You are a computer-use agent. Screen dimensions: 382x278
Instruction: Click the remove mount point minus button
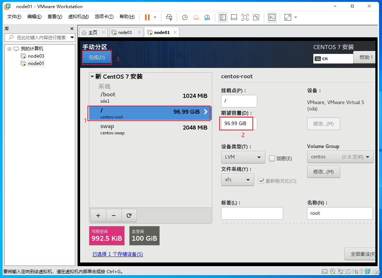click(114, 215)
